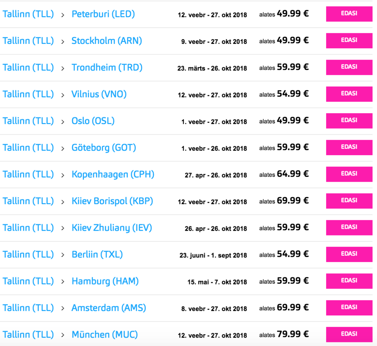Click Tallinn (TLL) in the Peterburi row
This screenshot has height=346, width=377.
(28, 14)
